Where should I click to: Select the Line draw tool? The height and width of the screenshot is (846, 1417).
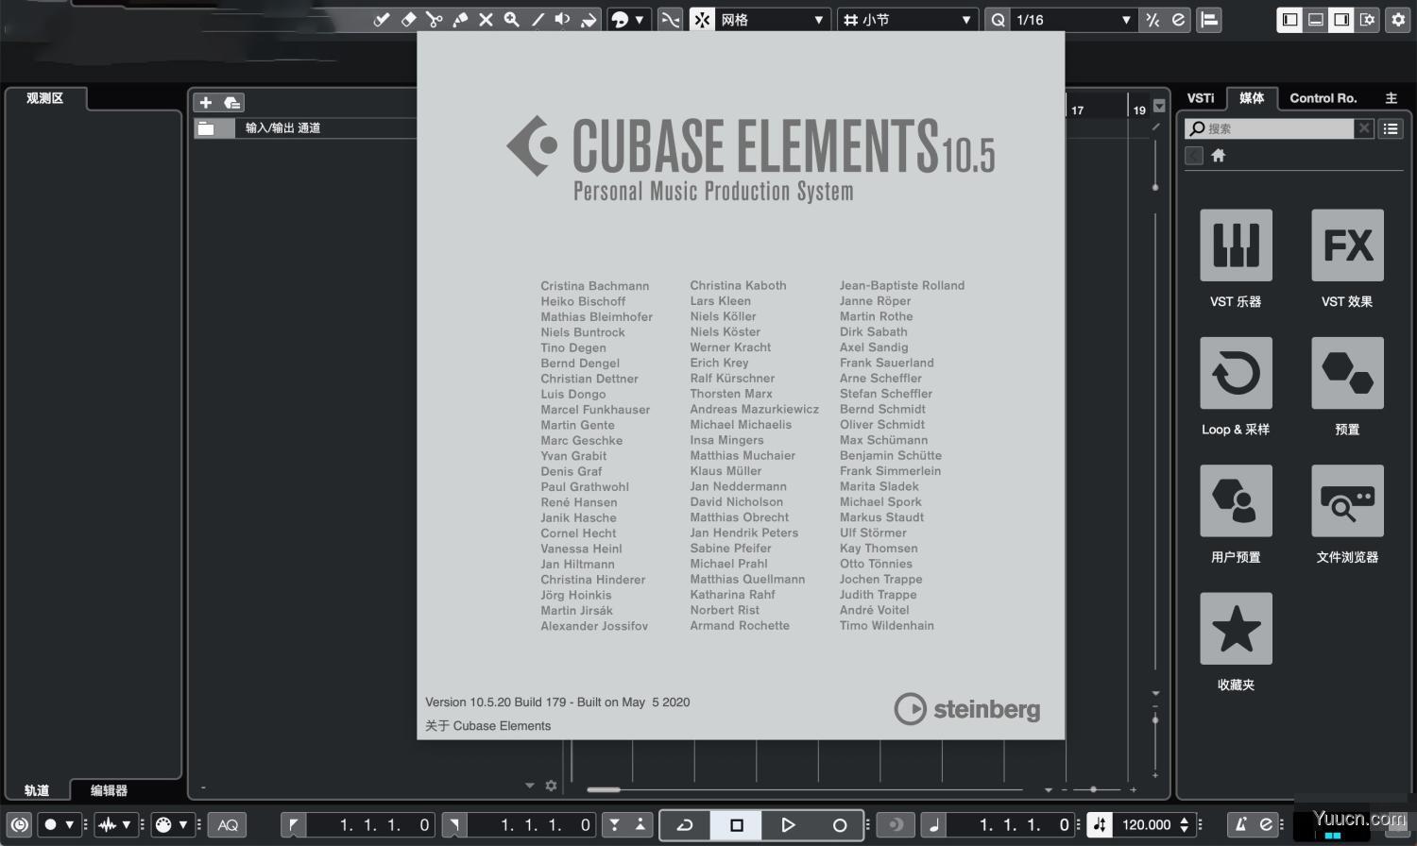click(538, 20)
